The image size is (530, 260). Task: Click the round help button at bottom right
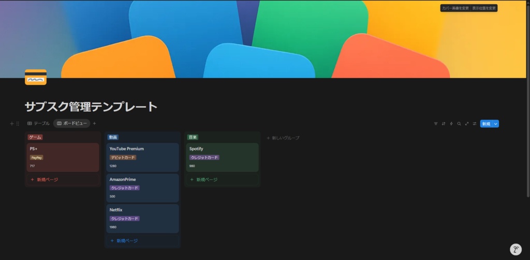516,250
